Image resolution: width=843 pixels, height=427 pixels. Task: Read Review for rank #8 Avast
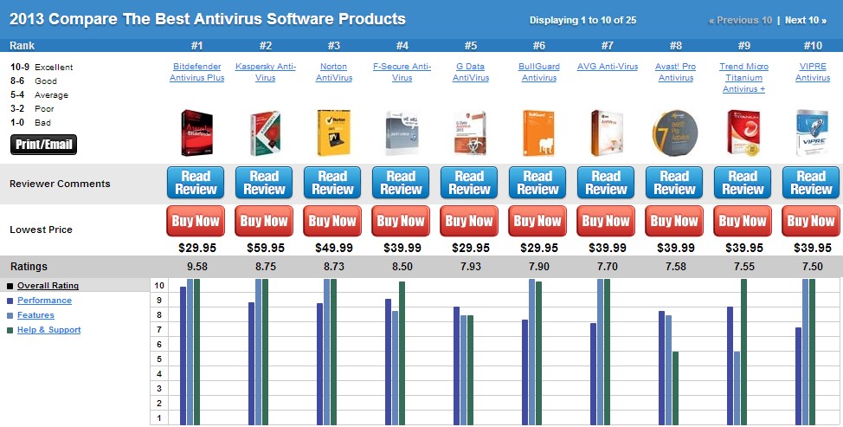pos(674,183)
